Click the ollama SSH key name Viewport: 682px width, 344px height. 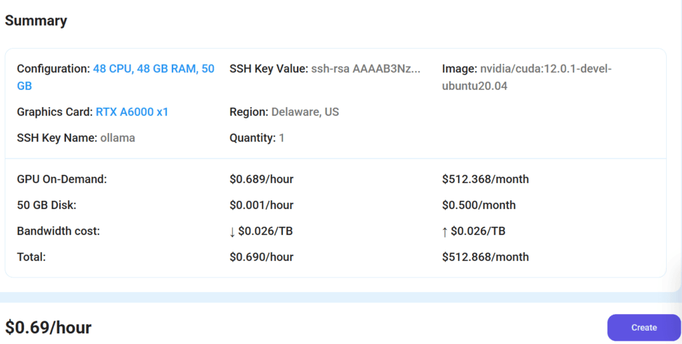[117, 138]
